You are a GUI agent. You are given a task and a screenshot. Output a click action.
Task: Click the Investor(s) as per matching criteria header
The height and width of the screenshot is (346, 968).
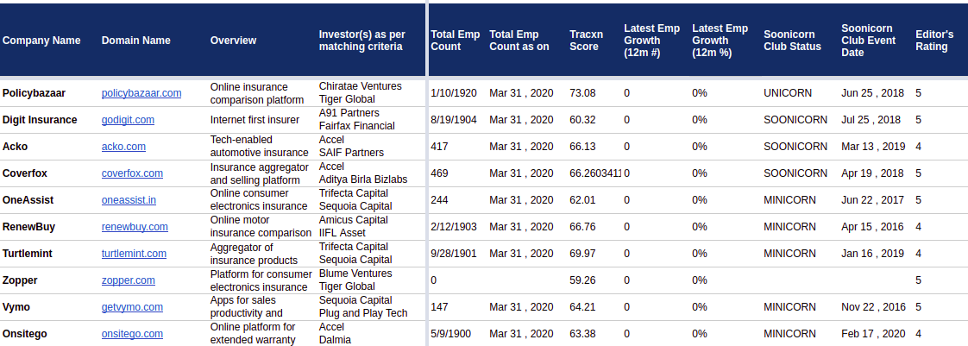(361, 41)
